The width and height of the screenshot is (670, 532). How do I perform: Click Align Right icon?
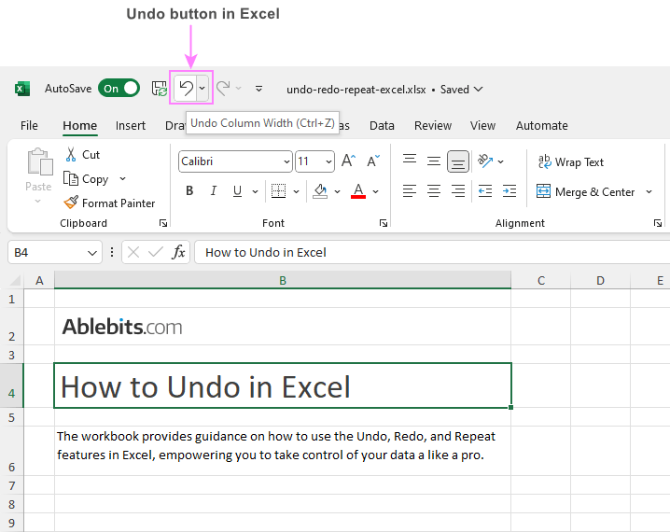click(x=458, y=191)
